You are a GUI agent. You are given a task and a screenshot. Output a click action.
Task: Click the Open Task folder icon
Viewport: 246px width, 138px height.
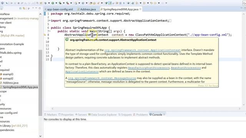tap(95, 3)
